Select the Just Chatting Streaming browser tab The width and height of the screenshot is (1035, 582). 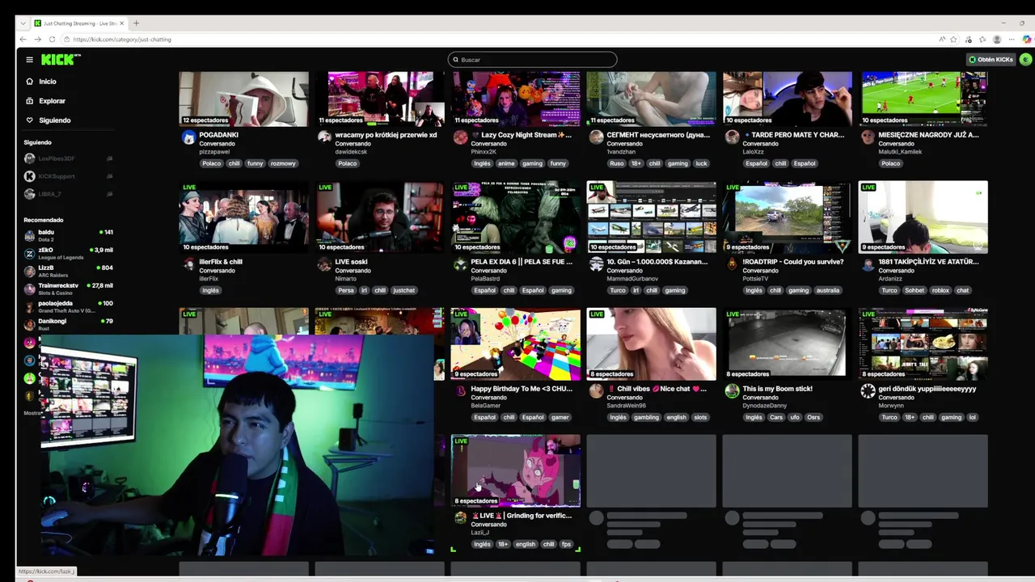point(78,23)
